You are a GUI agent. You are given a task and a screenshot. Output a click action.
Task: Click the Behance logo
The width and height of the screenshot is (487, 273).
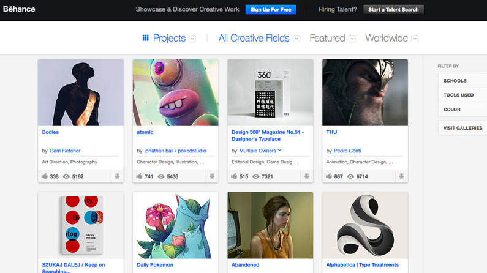tap(19, 9)
